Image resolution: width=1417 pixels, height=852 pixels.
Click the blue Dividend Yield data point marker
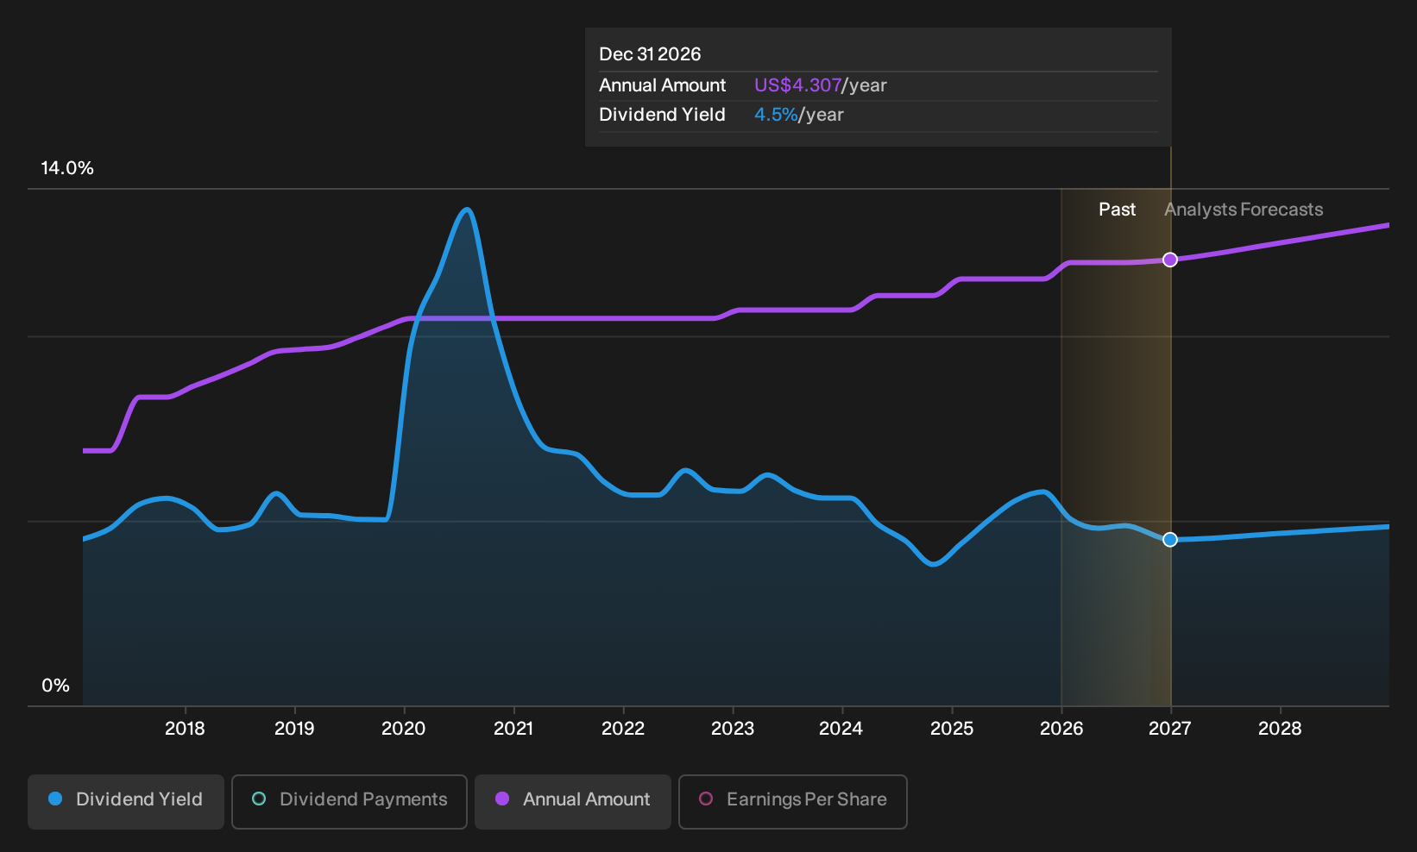coord(1170,539)
